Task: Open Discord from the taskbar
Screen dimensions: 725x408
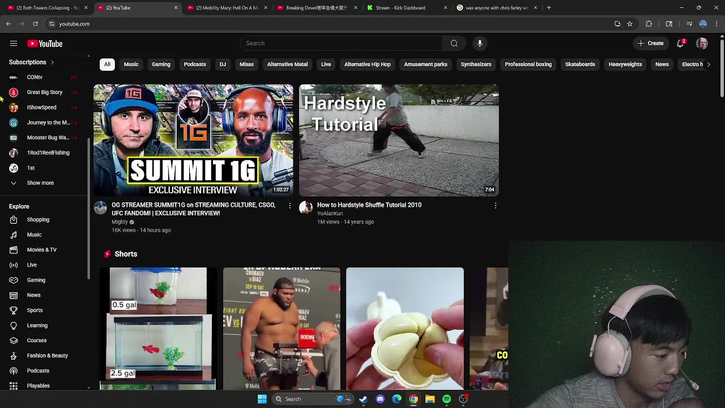Action: click(380, 399)
